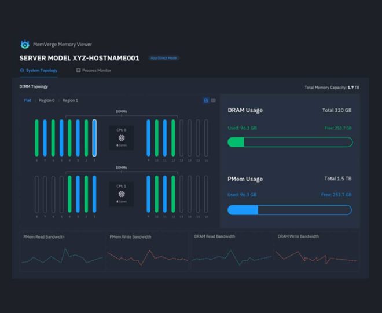Click the PMem Usage progress bar
The width and height of the screenshot is (382, 313).
tap(289, 210)
